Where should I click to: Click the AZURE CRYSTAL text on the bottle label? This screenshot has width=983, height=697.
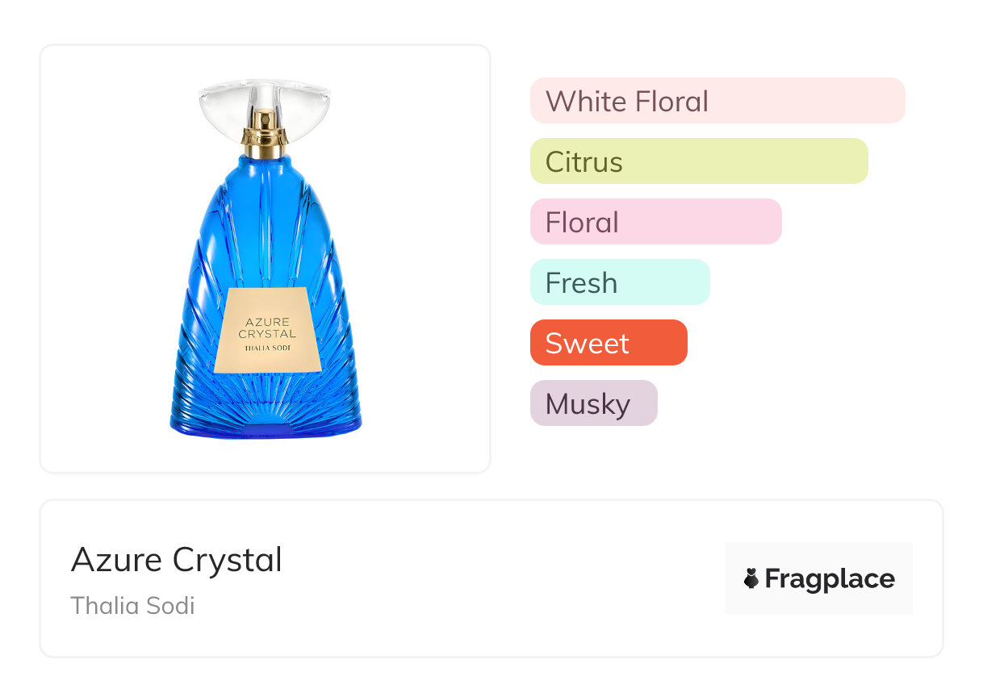tap(267, 327)
